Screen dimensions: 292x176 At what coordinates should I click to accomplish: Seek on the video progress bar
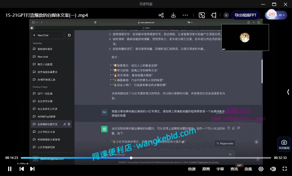pyautogui.click(x=146, y=158)
